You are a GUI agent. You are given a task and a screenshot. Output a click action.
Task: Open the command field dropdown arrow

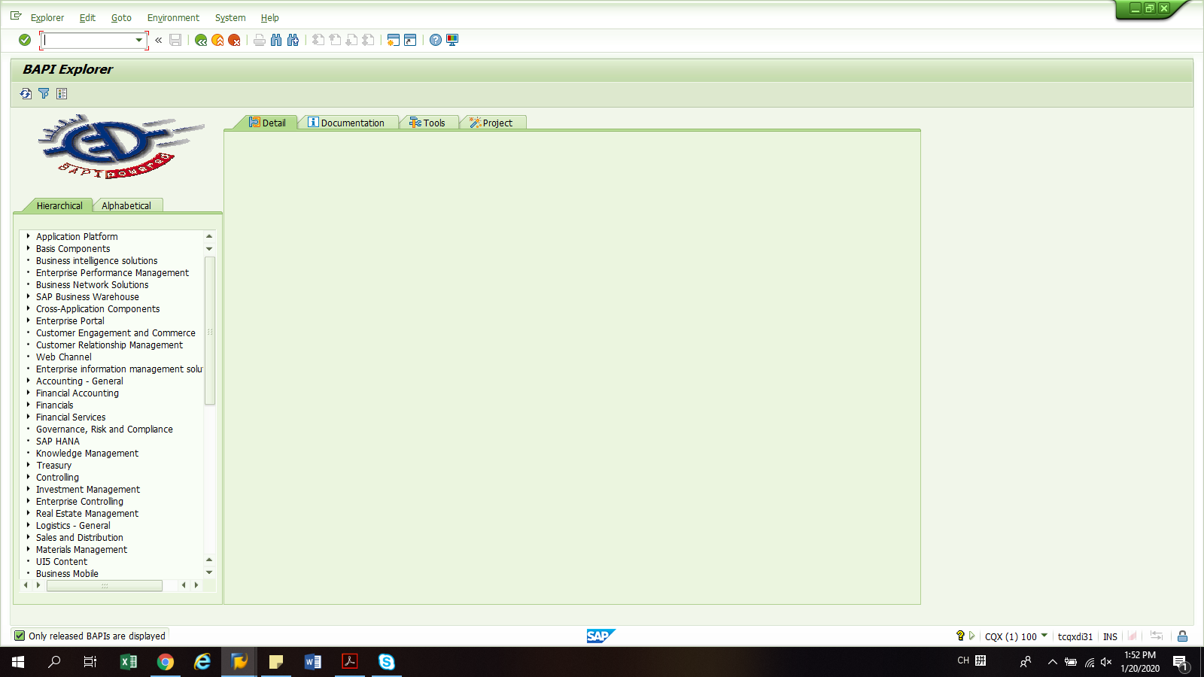[138, 40]
